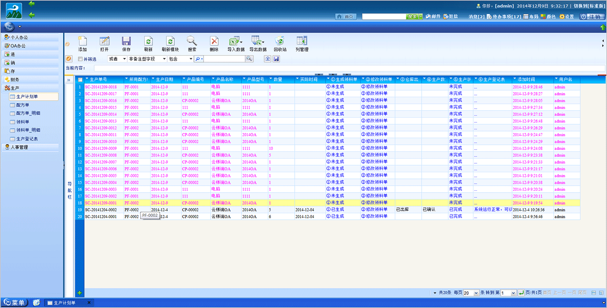The image size is (607, 308).
Task: Open the 个人办公 sidebar menu
Action: pos(31,37)
